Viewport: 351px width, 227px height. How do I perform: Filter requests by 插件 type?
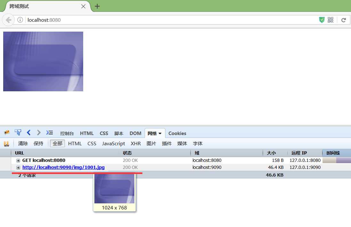[167, 143]
